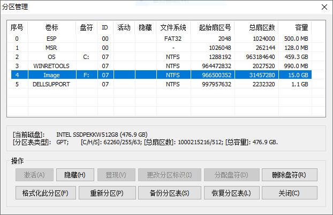Click the greyed 更改分区标识(I) button
This screenshot has height=215, width=333.
[x=170, y=175]
